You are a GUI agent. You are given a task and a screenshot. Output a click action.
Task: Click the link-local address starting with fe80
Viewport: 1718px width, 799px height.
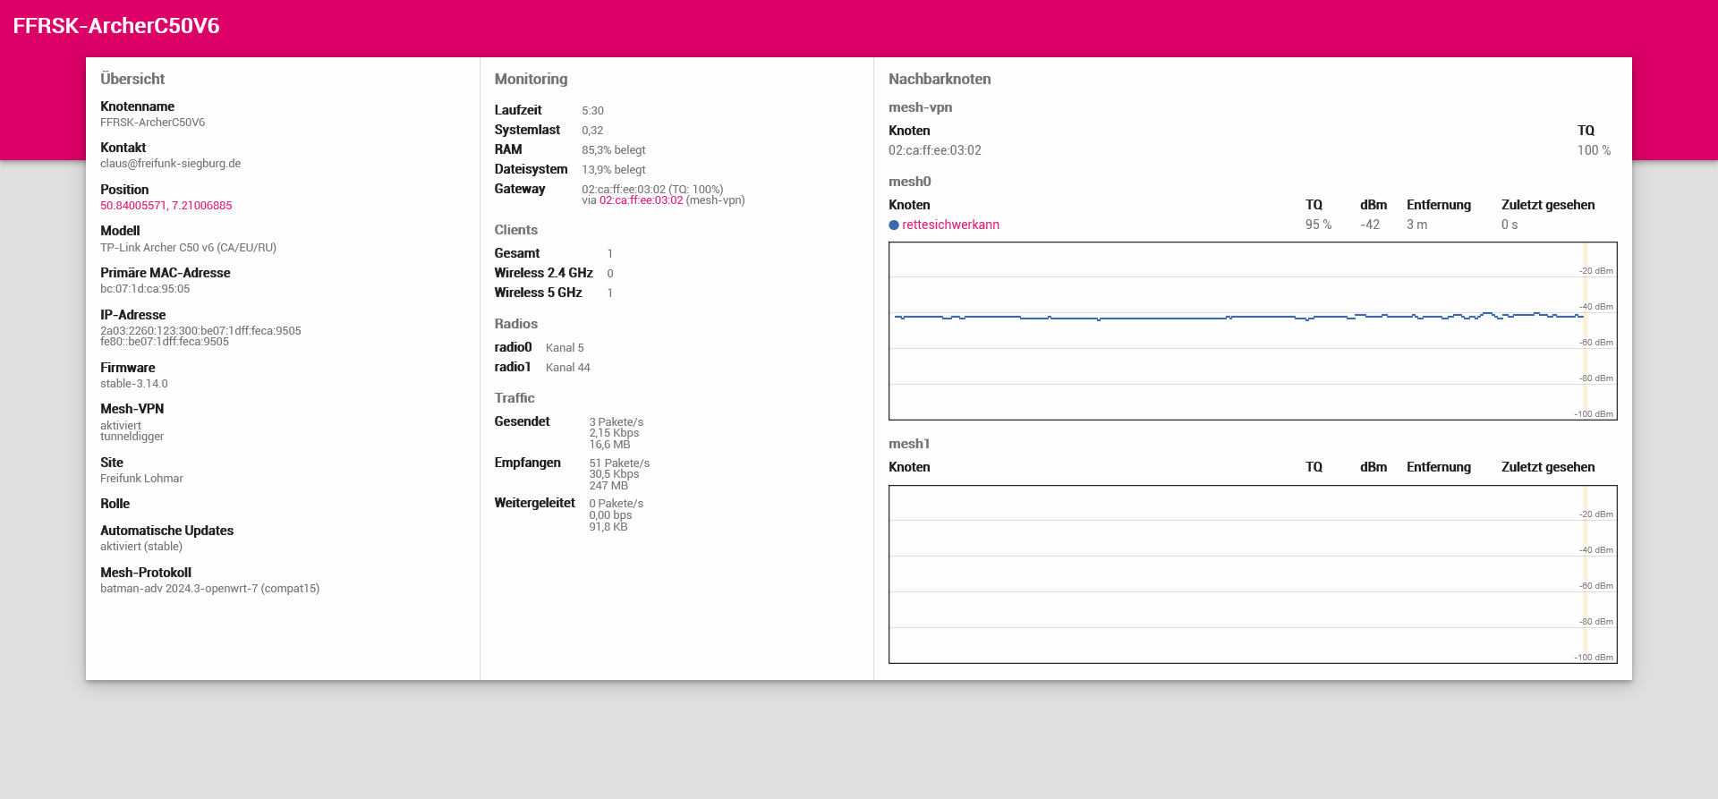pos(165,342)
